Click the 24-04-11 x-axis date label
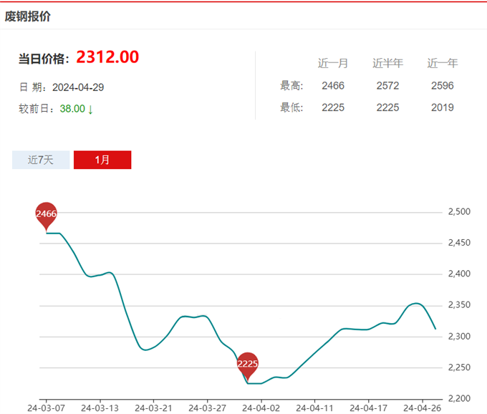Screen dimensions: 487x414 tap(314, 407)
